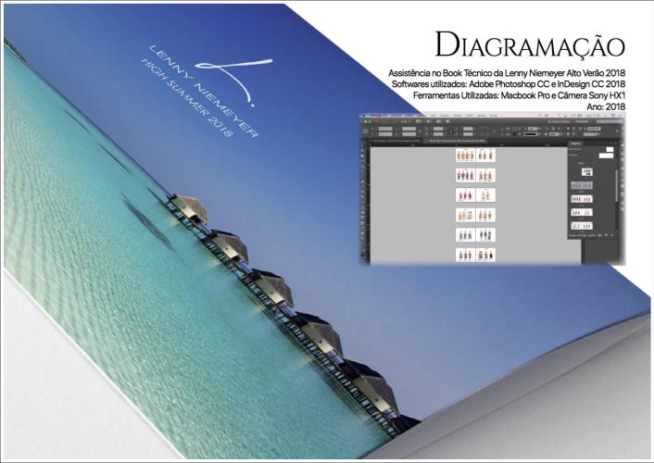Click the upper small master page thumbnail in Pages panel
Image resolution: width=654 pixels, height=463 pixels.
[610, 149]
